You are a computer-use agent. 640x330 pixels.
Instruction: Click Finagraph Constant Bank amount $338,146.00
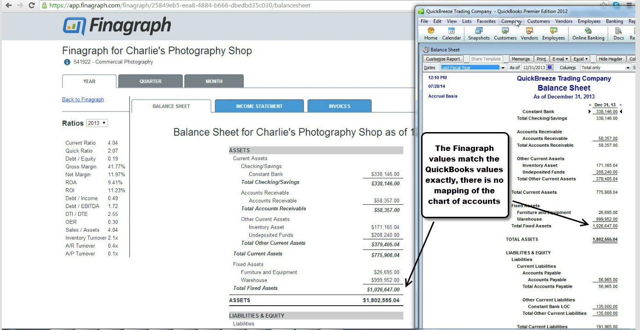coord(385,174)
